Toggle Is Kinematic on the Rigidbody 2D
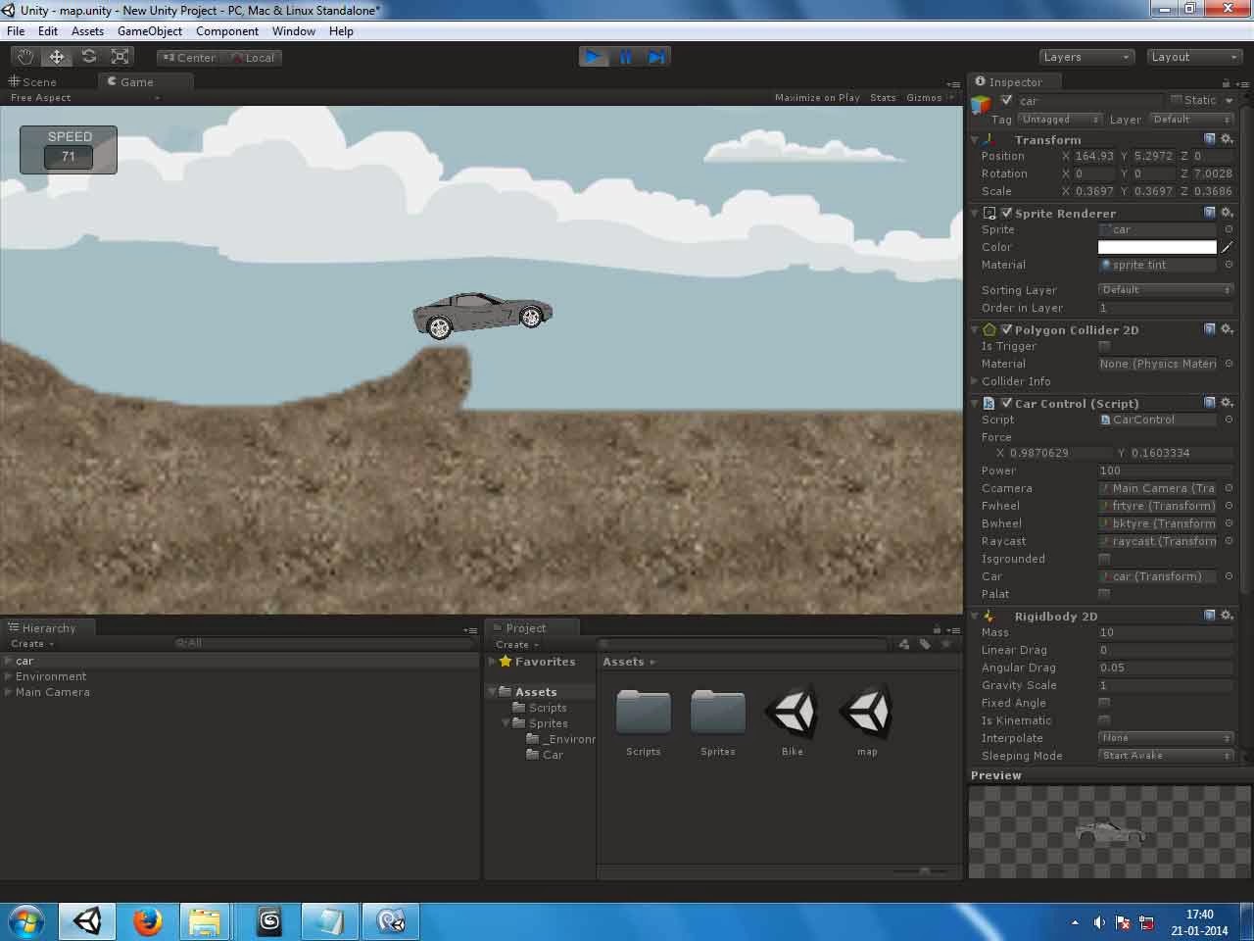Viewport: 1254px width, 941px height. click(x=1104, y=720)
